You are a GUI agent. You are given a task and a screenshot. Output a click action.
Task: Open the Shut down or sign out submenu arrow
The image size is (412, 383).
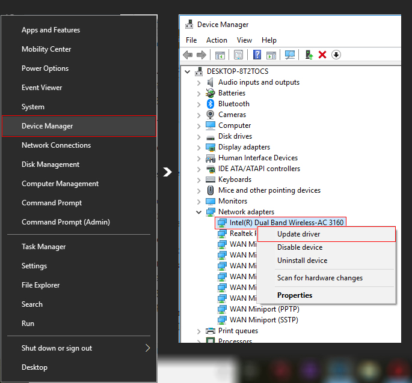148,348
